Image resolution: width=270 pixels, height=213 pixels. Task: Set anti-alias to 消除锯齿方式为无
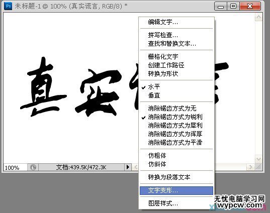point(176,109)
